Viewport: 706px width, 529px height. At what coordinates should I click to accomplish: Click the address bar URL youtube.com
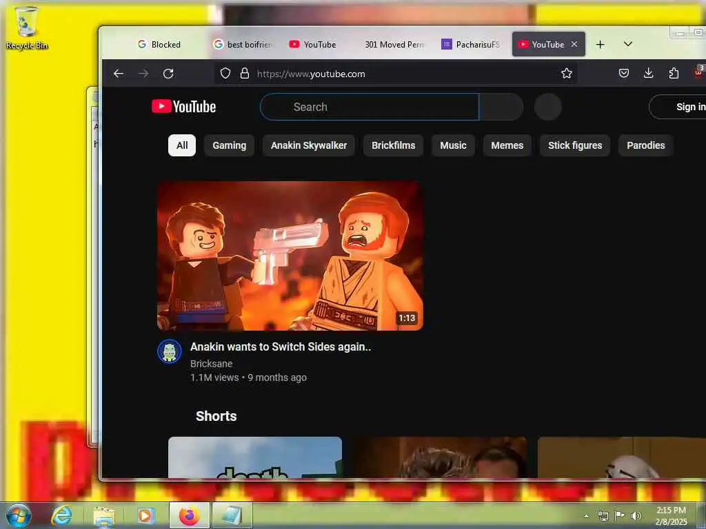[311, 74]
